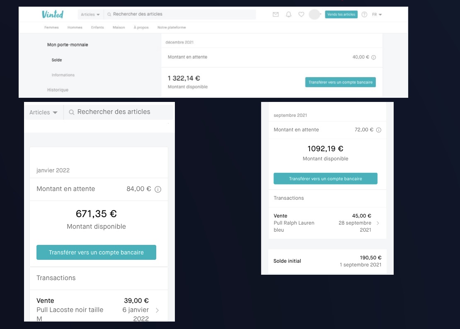The width and height of the screenshot is (460, 329).
Task: Open the Articles dropdown in janvier panel
Action: [x=44, y=112]
